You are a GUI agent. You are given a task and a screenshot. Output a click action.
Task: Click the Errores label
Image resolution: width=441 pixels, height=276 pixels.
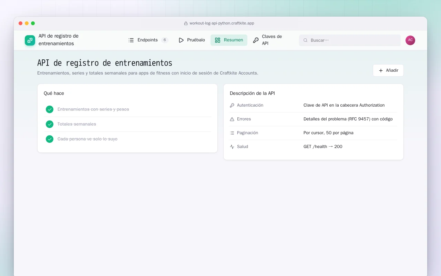tap(244, 119)
